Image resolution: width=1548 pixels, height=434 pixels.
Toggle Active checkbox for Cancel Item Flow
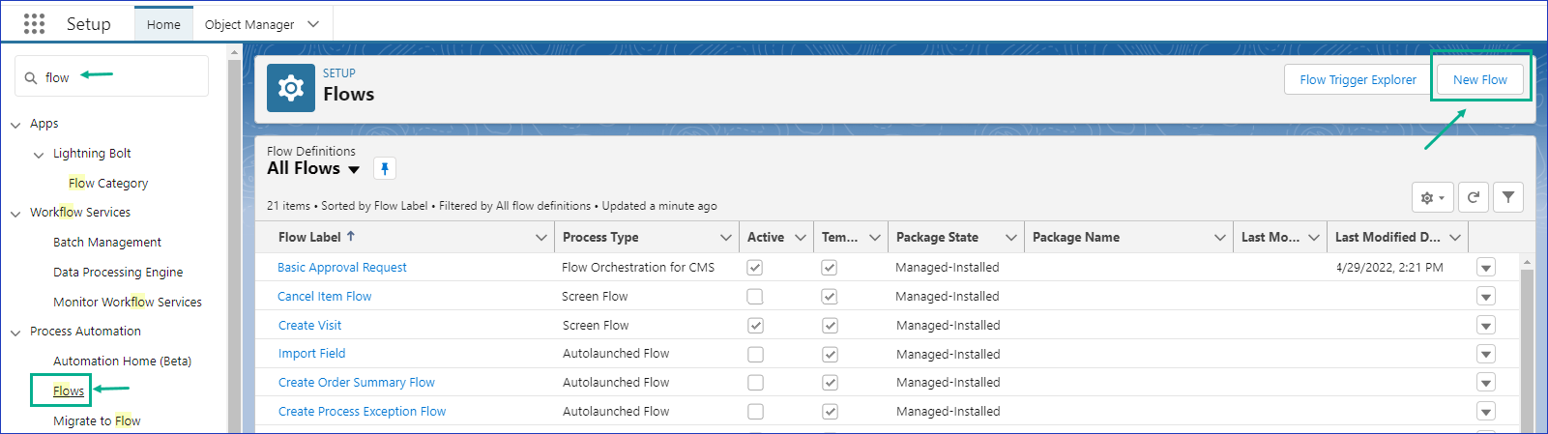[x=755, y=297]
